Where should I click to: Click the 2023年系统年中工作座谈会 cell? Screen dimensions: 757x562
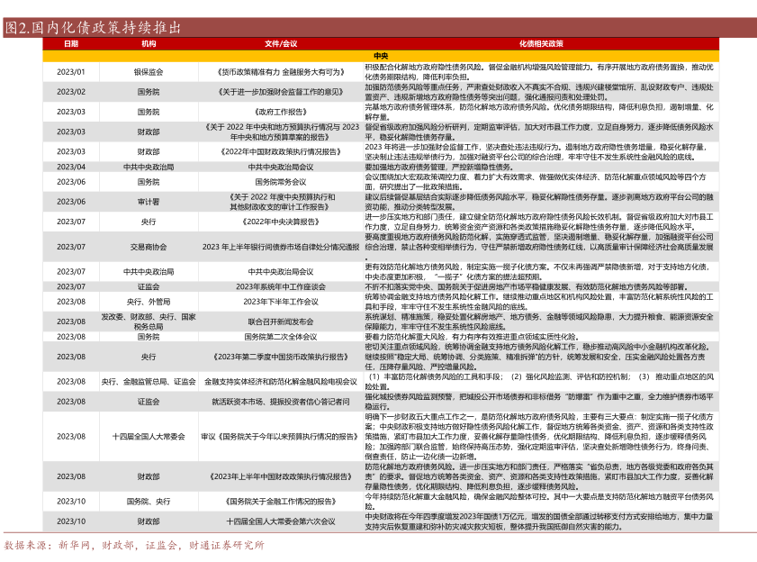(x=281, y=286)
